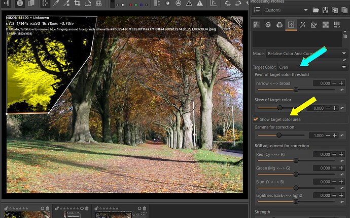Select the straighten/rotate tool

tap(88, 3)
